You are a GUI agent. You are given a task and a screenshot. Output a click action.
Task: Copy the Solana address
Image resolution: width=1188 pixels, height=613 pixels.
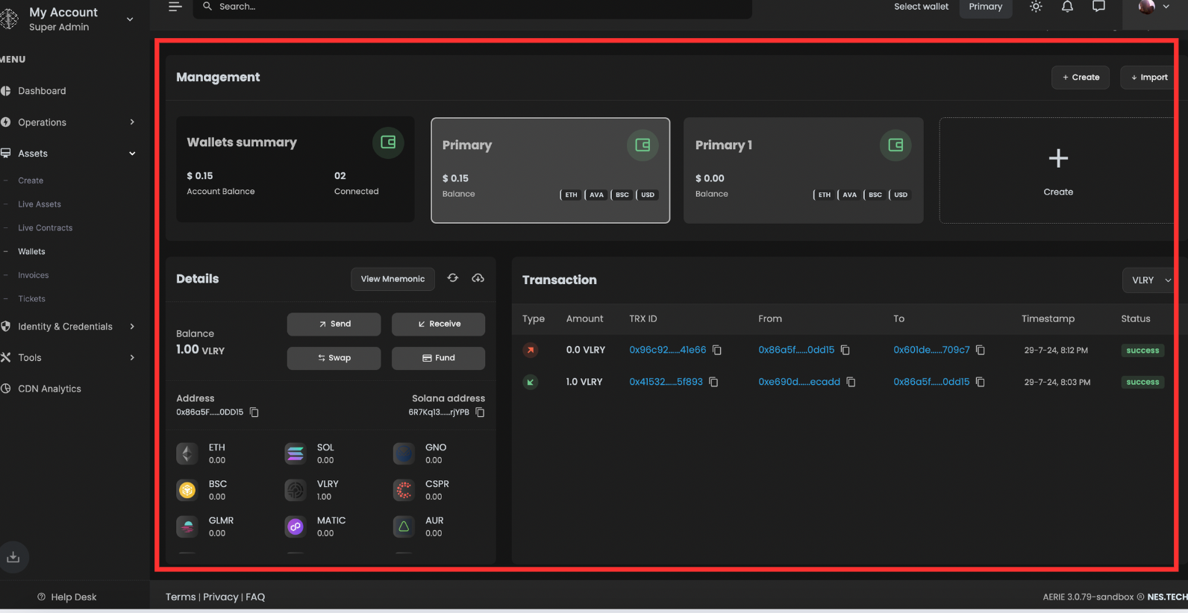pyautogui.click(x=481, y=412)
